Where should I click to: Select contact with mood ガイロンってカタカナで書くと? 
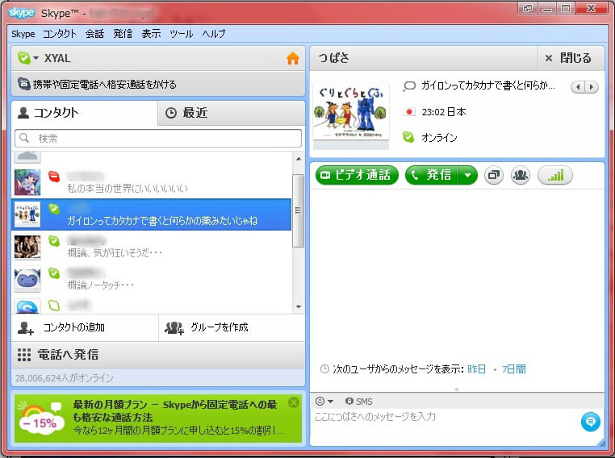click(152, 214)
